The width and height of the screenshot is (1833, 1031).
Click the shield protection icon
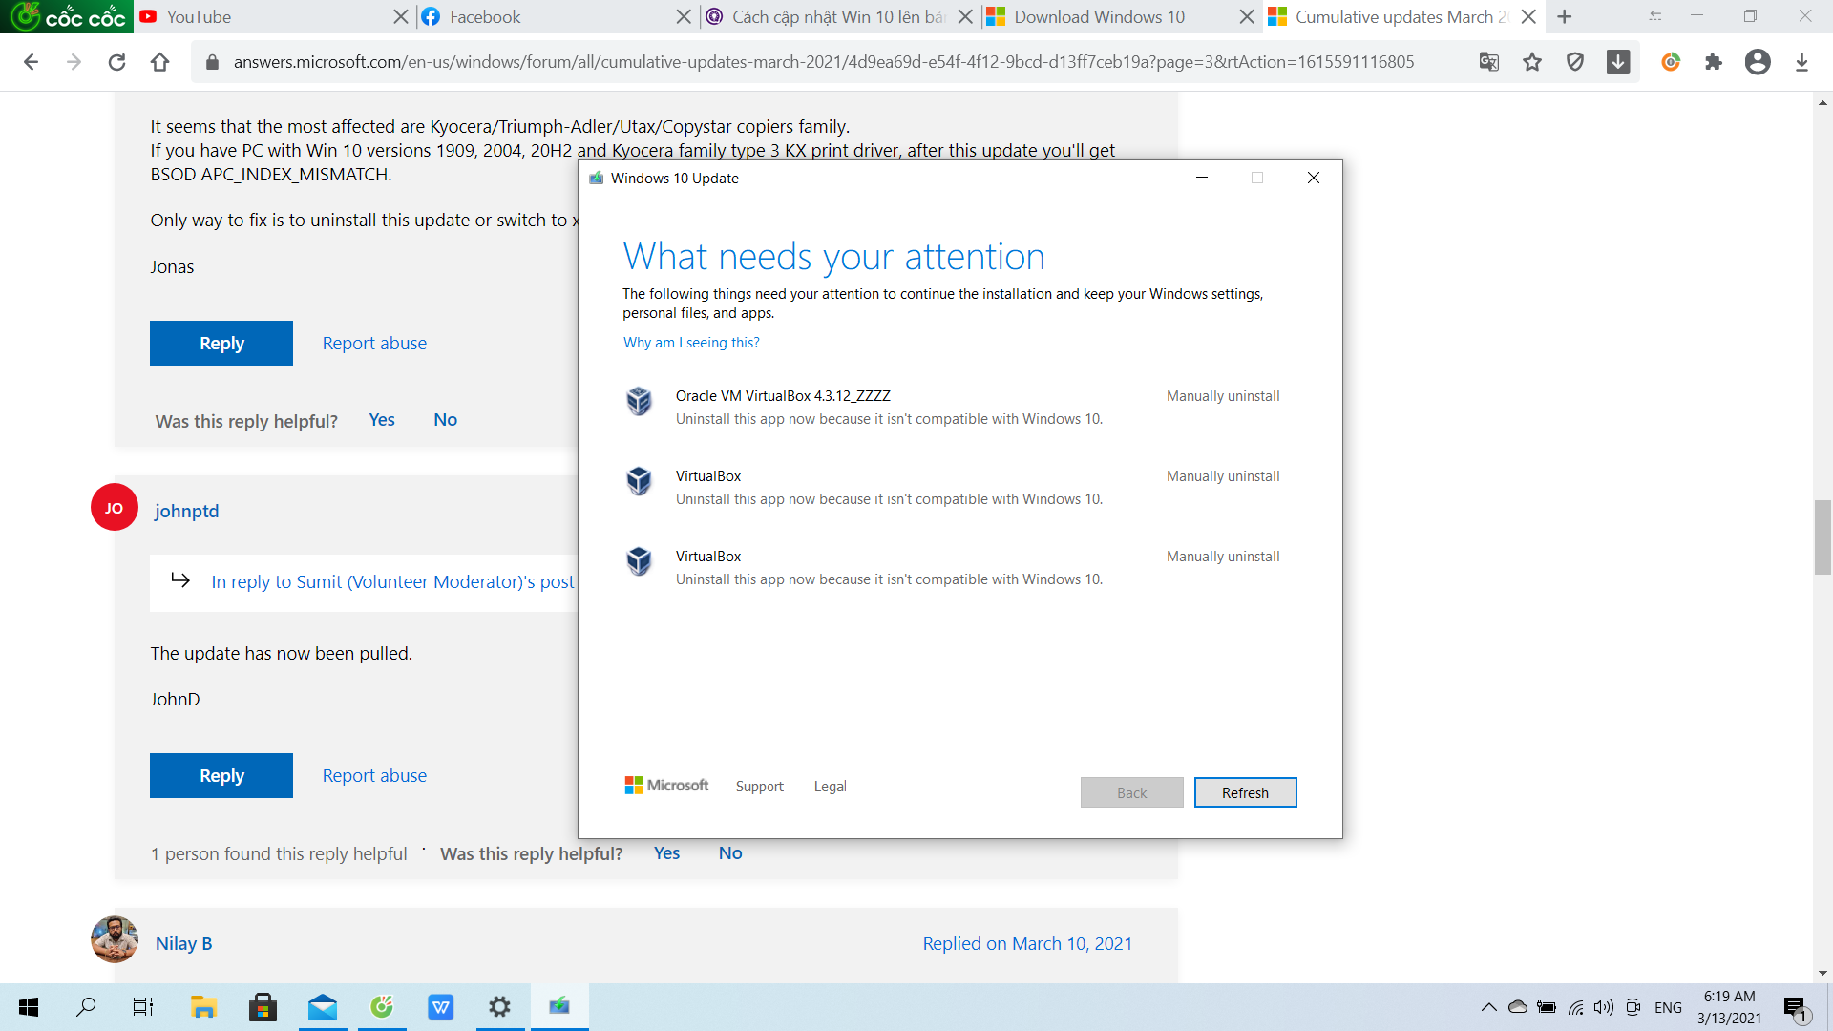pyautogui.click(x=1575, y=62)
